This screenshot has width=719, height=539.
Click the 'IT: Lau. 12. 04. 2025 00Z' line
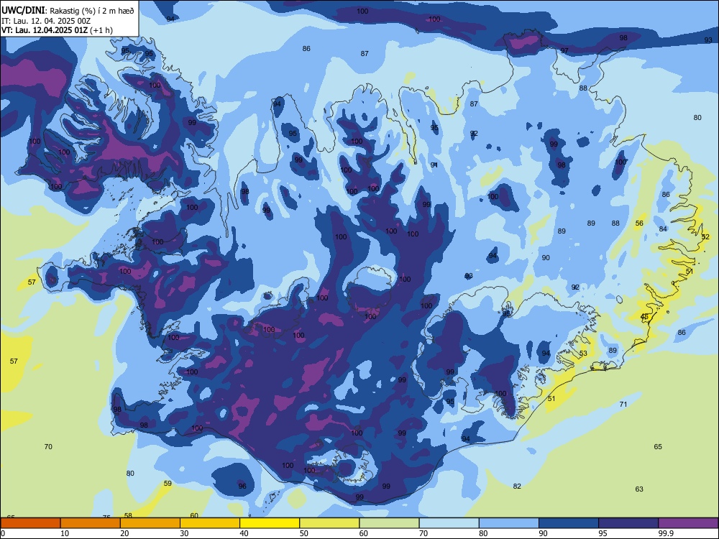pos(46,21)
